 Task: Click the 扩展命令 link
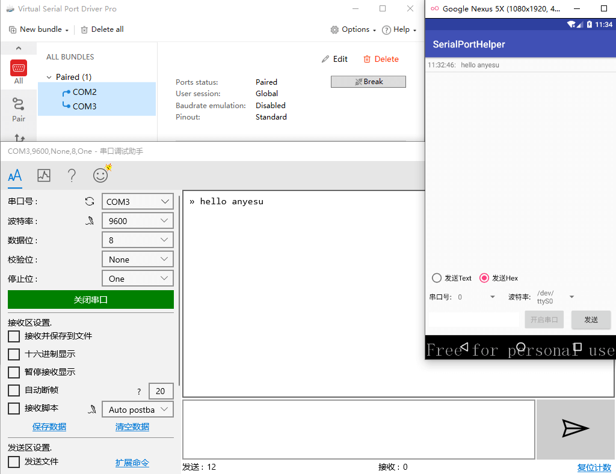coord(132,463)
